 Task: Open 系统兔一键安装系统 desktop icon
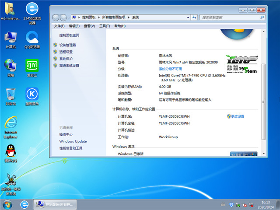10,184
